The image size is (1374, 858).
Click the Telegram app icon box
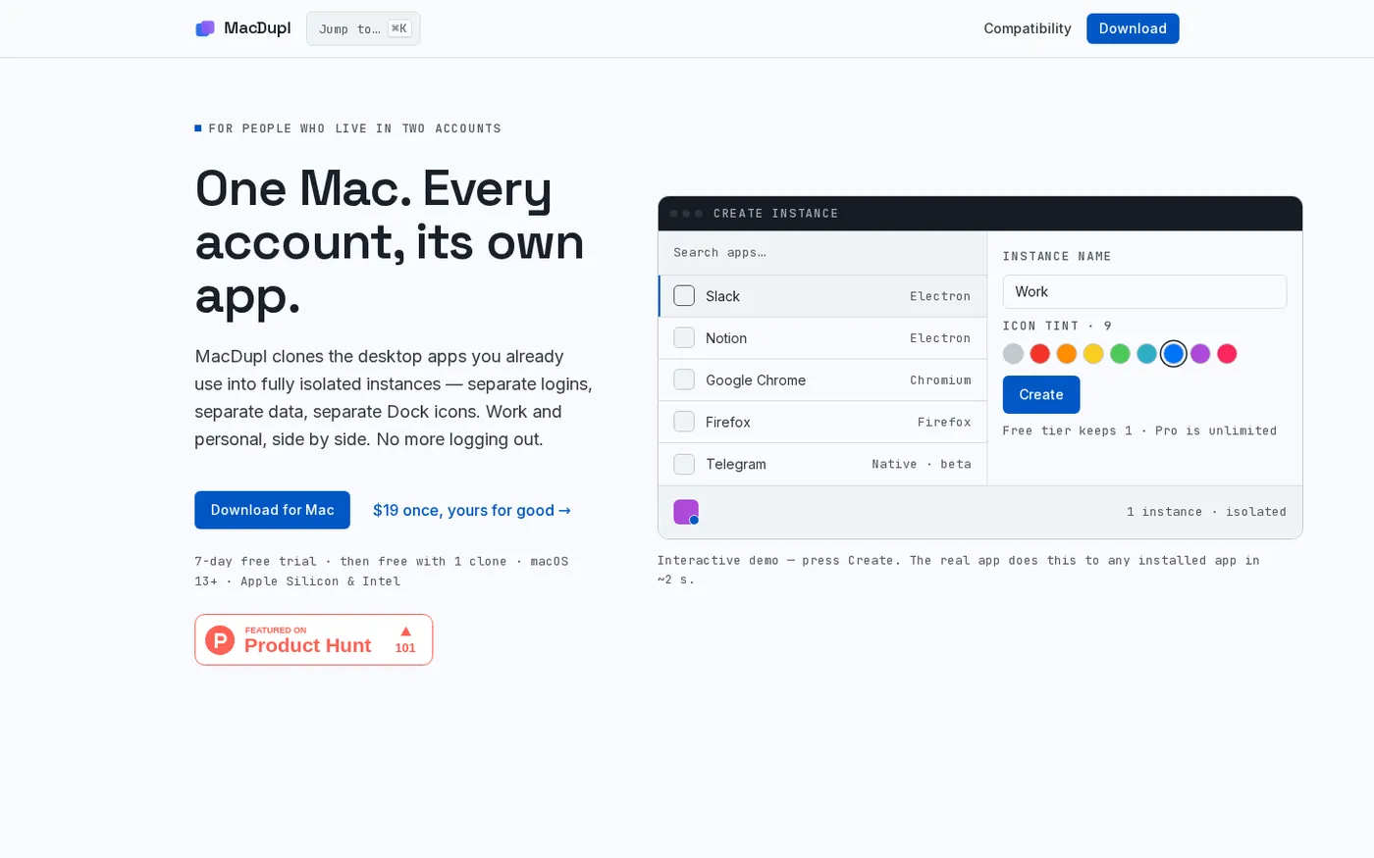pos(684,465)
